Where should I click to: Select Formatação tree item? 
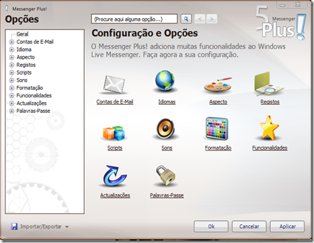click(x=30, y=88)
